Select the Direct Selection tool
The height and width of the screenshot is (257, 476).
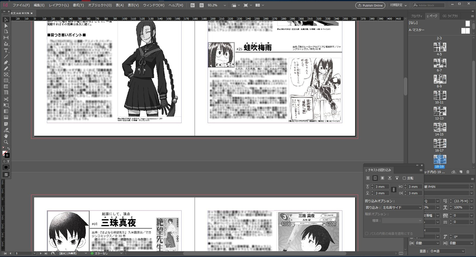pos(6,26)
